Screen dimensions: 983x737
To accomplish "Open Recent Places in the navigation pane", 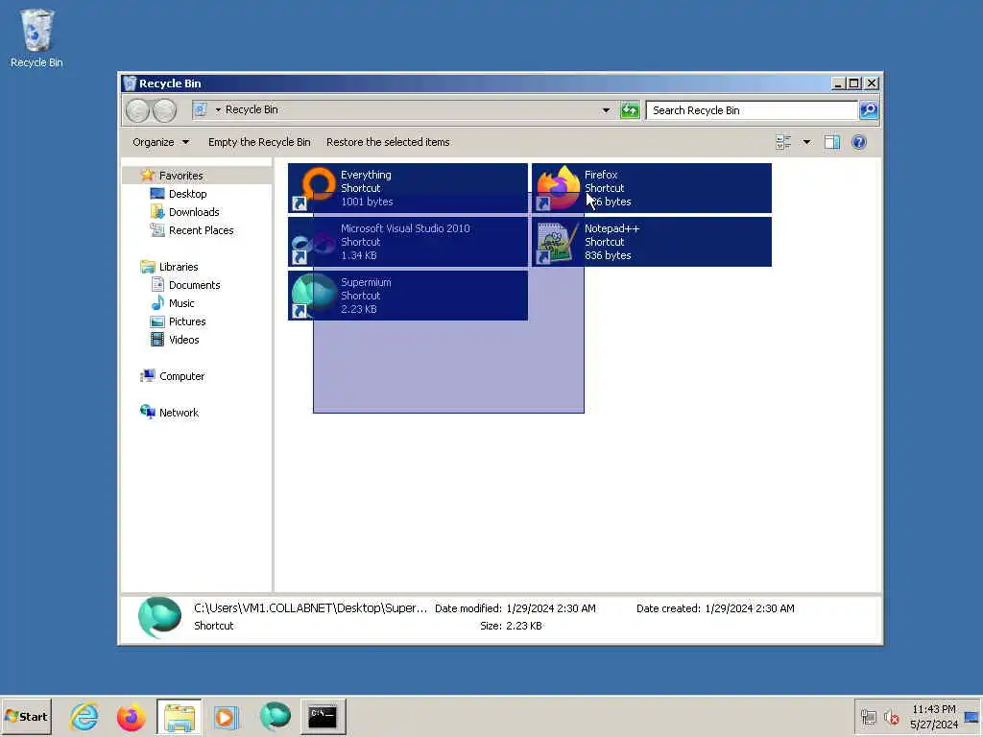I will pos(201,230).
